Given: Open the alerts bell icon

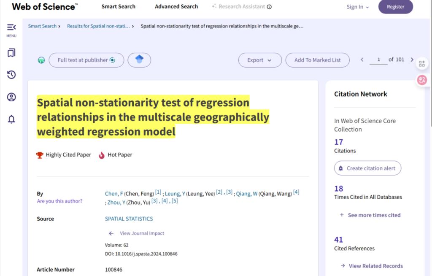Looking at the screenshot, I should pos(11,119).
